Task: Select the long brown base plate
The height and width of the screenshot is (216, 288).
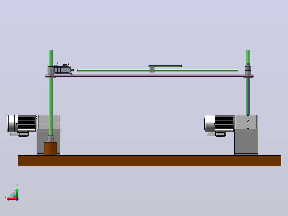Action: [149, 161]
